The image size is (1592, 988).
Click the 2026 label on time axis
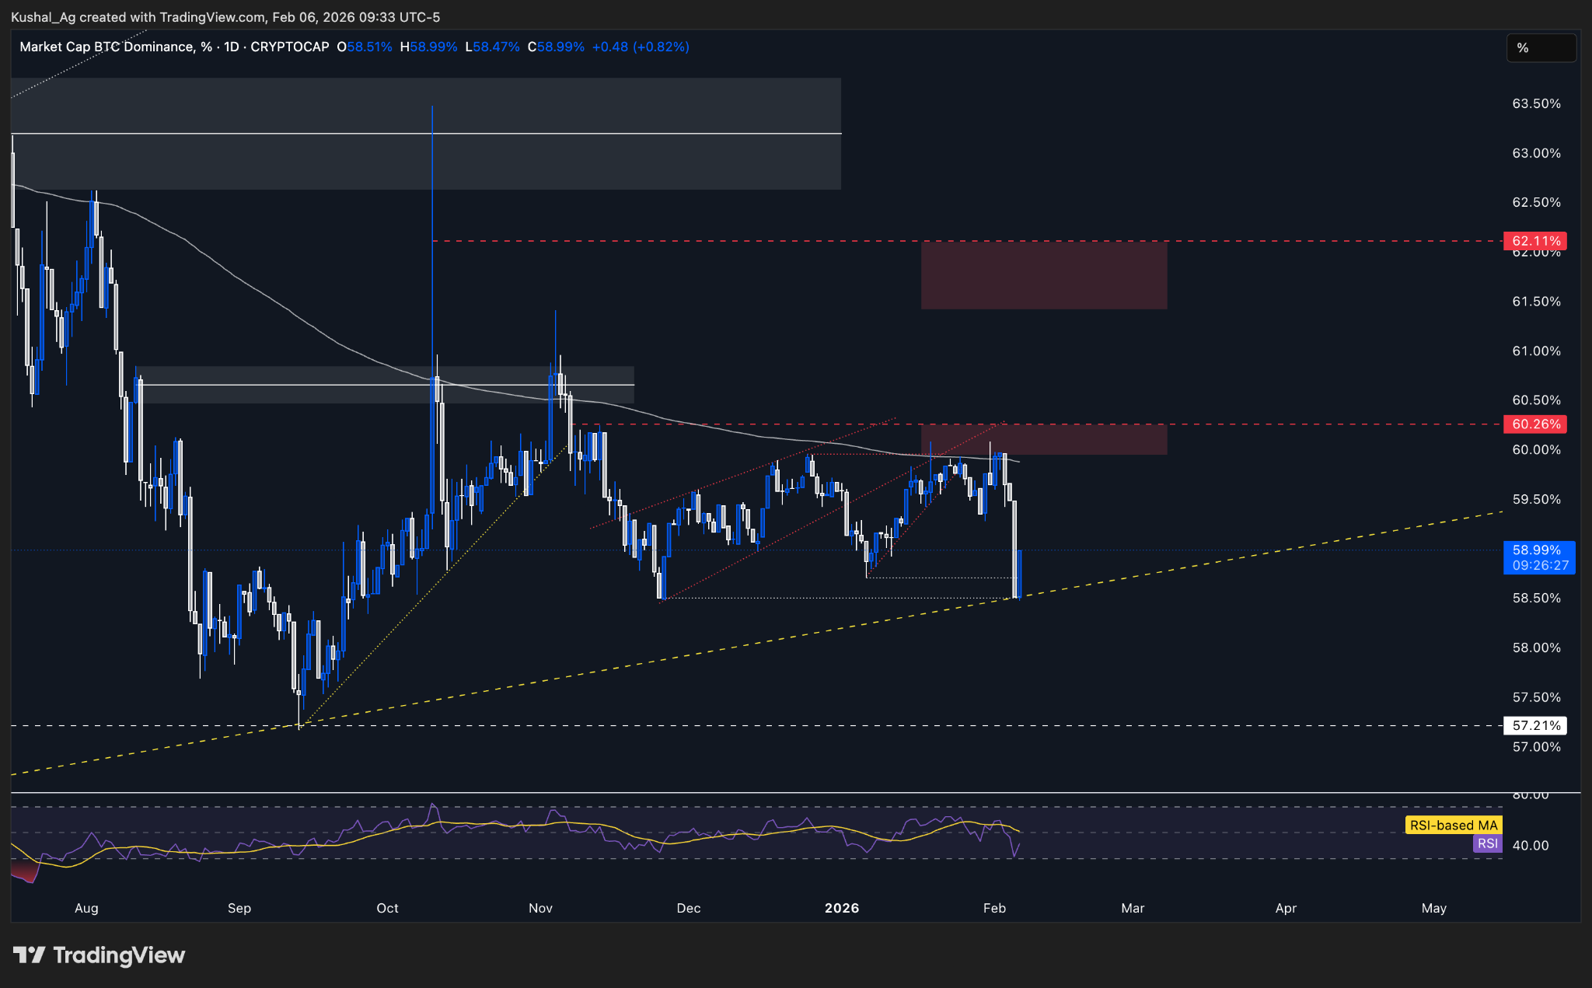coord(841,908)
